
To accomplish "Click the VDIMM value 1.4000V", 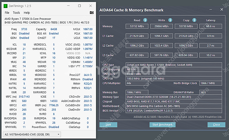I will [x=88, y=62].
